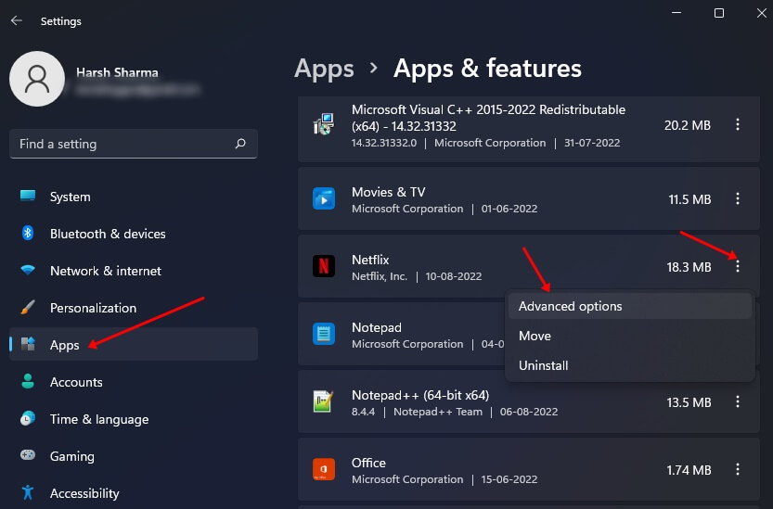This screenshot has width=773, height=509.
Task: Open Personalization settings
Action: (x=133, y=308)
